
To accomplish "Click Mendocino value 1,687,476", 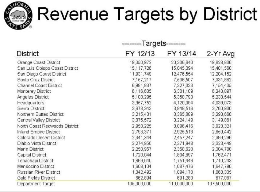I will pyautogui.click(x=183, y=166).
